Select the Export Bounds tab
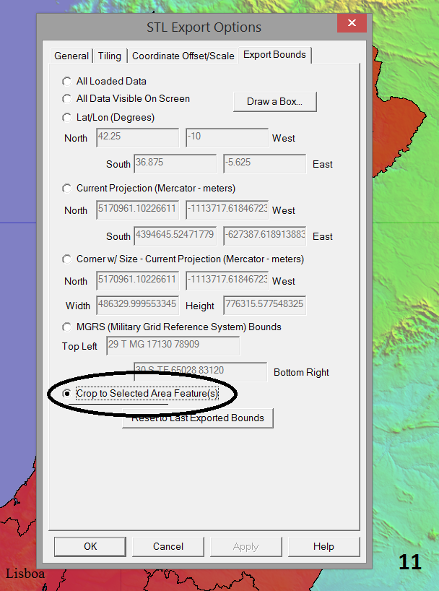This screenshot has width=439, height=591. (x=274, y=55)
